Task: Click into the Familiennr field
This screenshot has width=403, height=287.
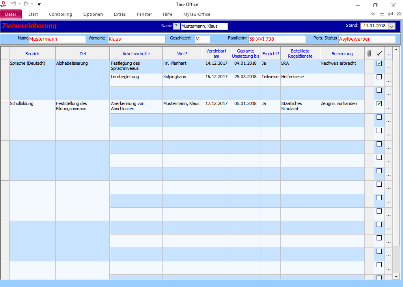Action: pyautogui.click(x=276, y=39)
